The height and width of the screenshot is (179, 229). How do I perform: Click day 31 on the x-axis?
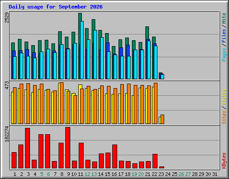click(215, 174)
